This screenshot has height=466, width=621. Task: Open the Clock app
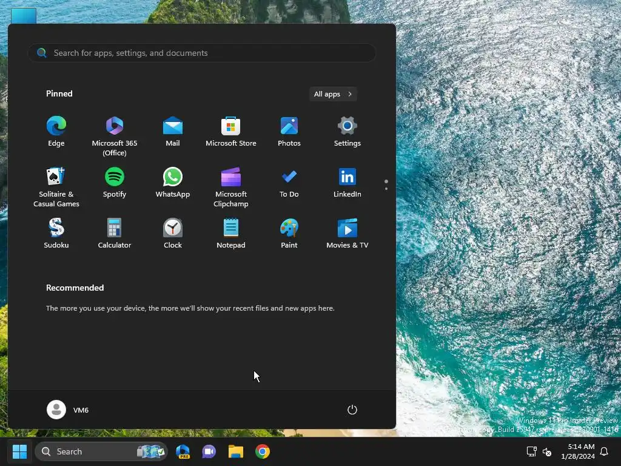click(173, 234)
